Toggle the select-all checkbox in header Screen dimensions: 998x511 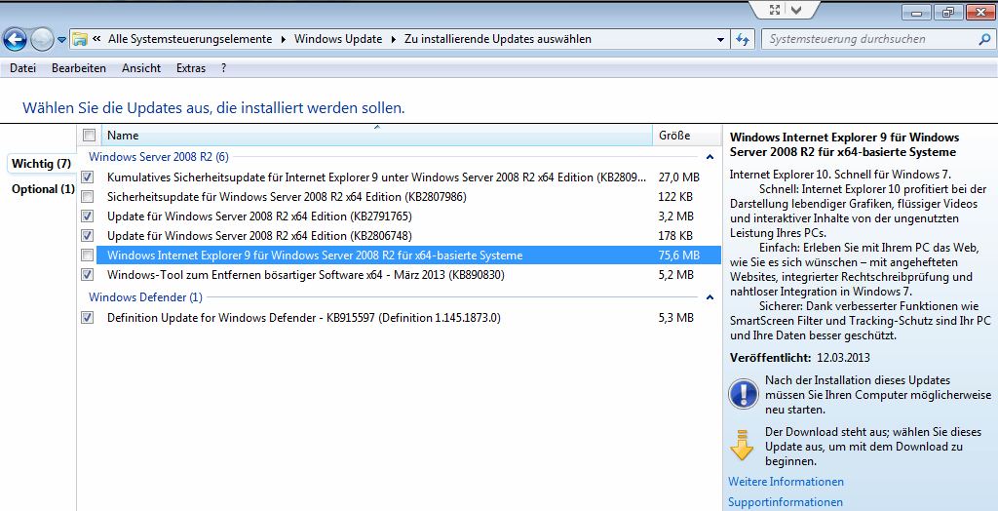89,136
